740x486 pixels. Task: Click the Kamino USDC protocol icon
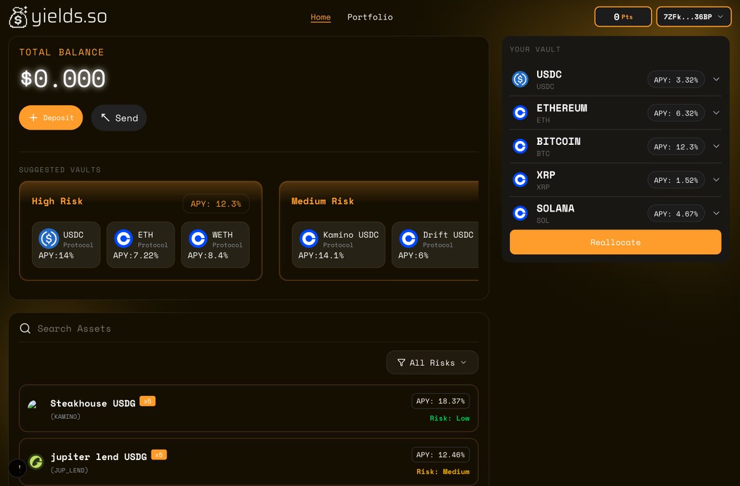click(308, 239)
